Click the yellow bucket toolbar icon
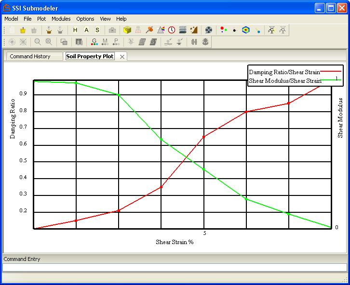350x285 pixels. coord(23,30)
